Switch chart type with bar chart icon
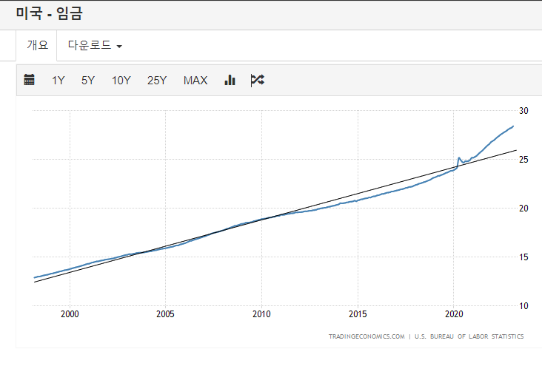This screenshot has height=366, width=542. click(x=230, y=80)
